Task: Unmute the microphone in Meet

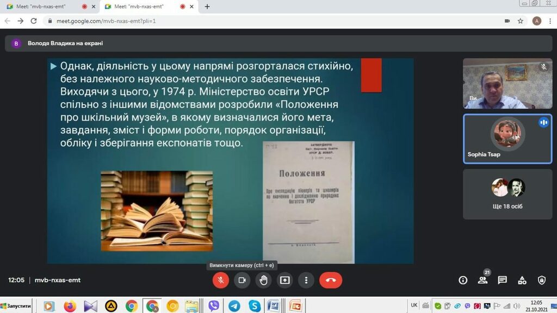Action: [220, 280]
